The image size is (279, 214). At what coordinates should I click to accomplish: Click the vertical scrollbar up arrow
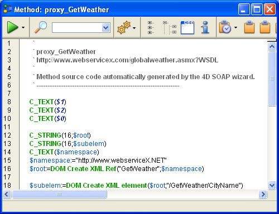point(272,46)
